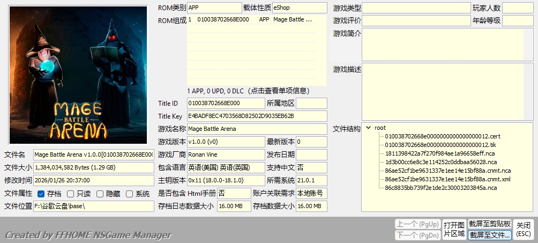This screenshot has height=243, width=538.
Task: Tick the 系统 system attribute checkbox
Action: click(x=129, y=194)
